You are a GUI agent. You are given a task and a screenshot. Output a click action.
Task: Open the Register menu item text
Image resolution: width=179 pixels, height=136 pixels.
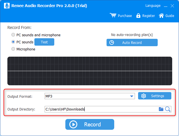pos(149,16)
